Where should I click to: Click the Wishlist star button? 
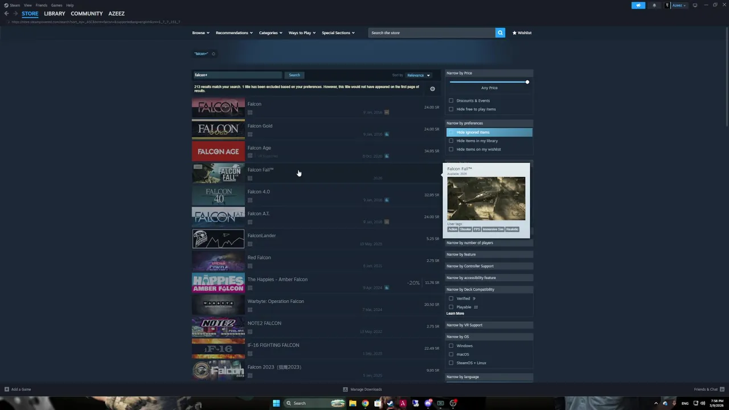[522, 32]
